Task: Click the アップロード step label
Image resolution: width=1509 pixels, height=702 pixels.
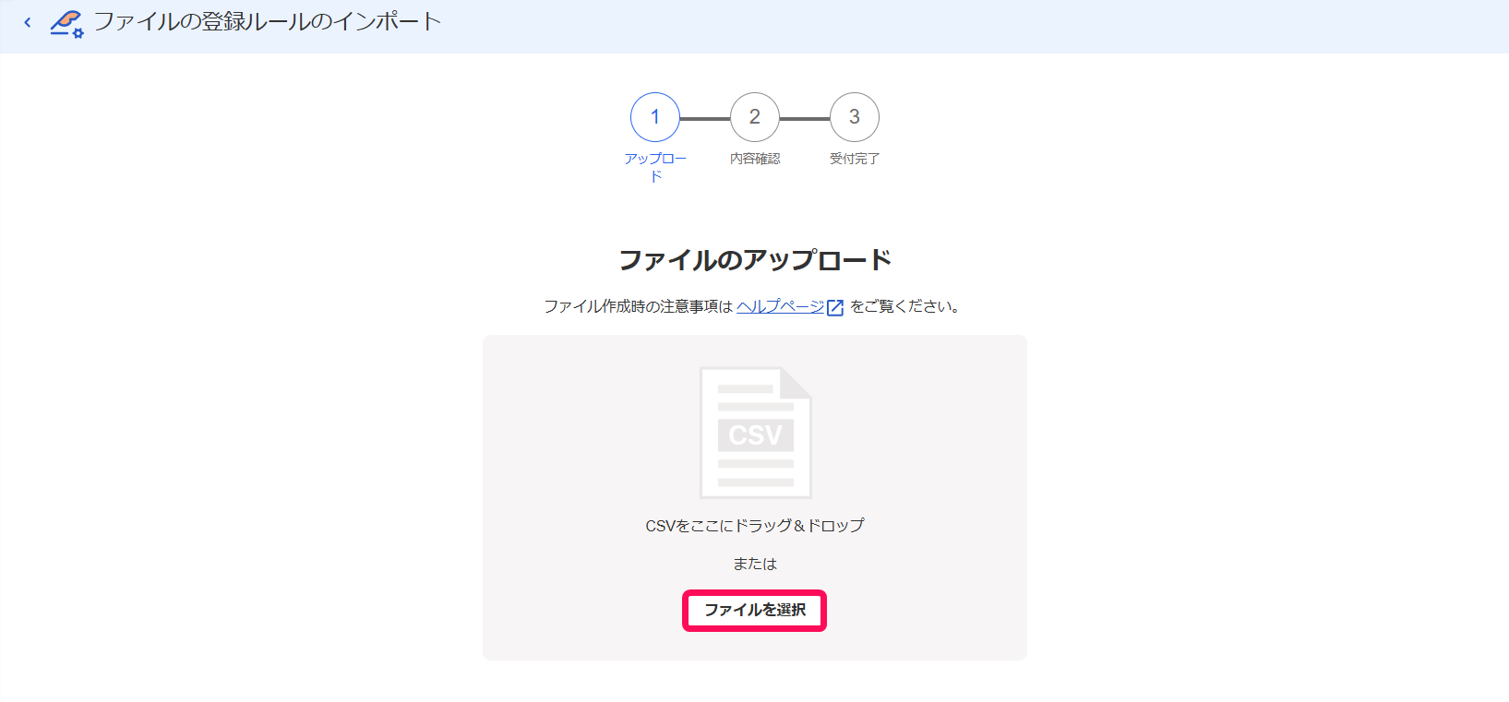Action: (655, 167)
